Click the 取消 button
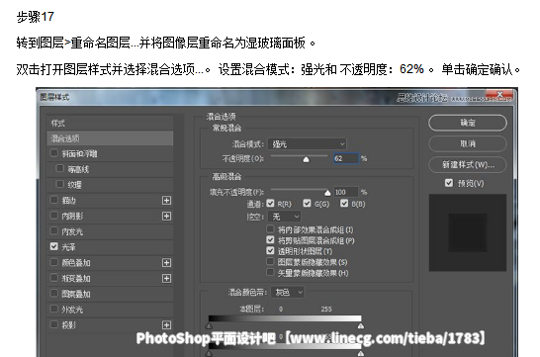Viewport: 540px width, 357px height. 468,144
